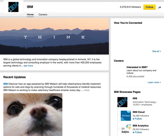Open the IBM Analytics showcase page title
The height and width of the screenshot is (136, 164).
point(140,126)
